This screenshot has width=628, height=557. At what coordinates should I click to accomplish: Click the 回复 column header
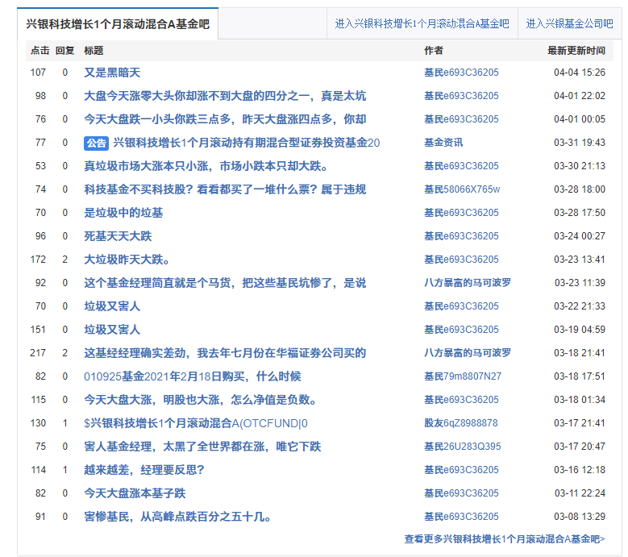[64, 51]
